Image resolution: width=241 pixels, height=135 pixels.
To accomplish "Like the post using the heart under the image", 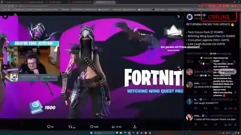I will [92, 127].
